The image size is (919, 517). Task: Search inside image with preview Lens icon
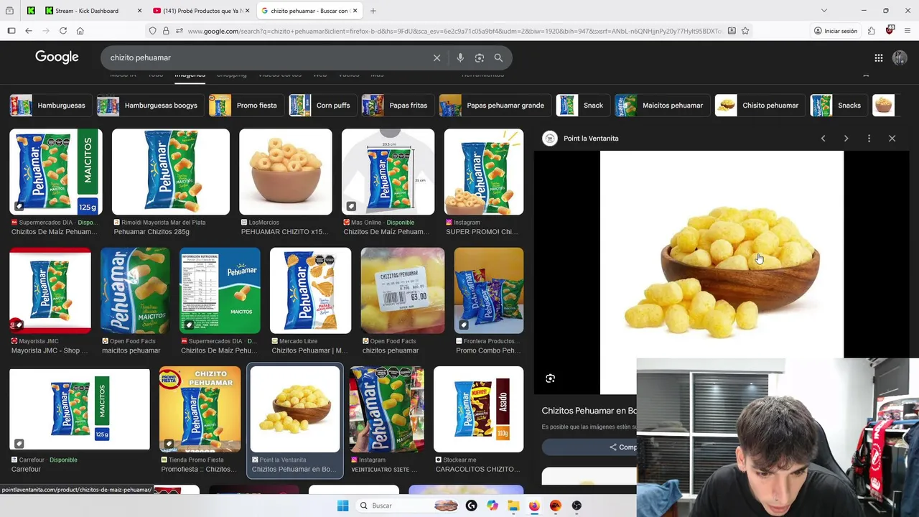point(551,378)
